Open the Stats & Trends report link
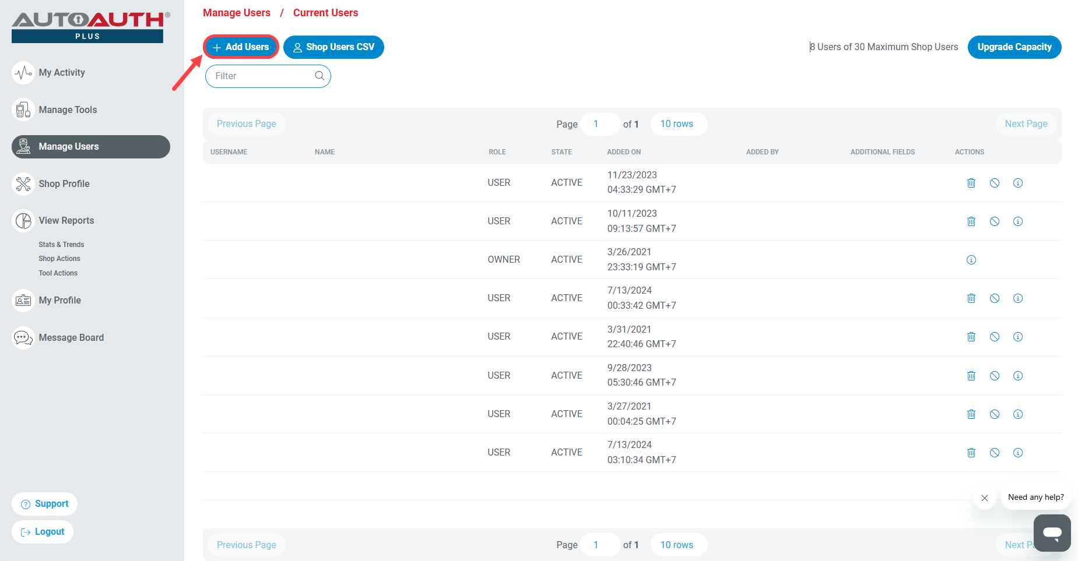1078x561 pixels. click(61, 245)
